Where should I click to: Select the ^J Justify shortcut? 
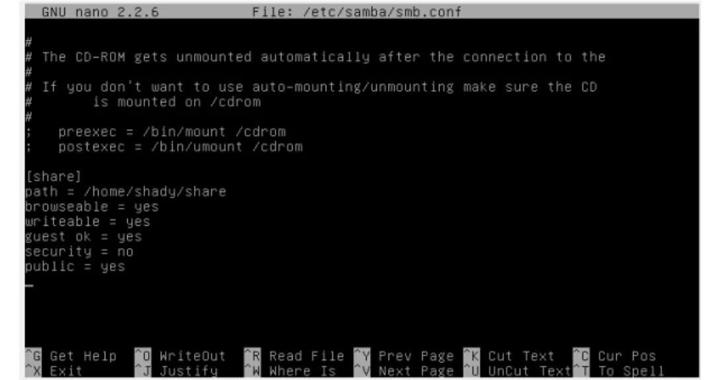point(177,371)
